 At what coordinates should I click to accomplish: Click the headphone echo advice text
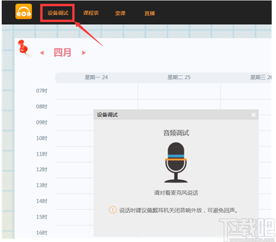click(179, 210)
